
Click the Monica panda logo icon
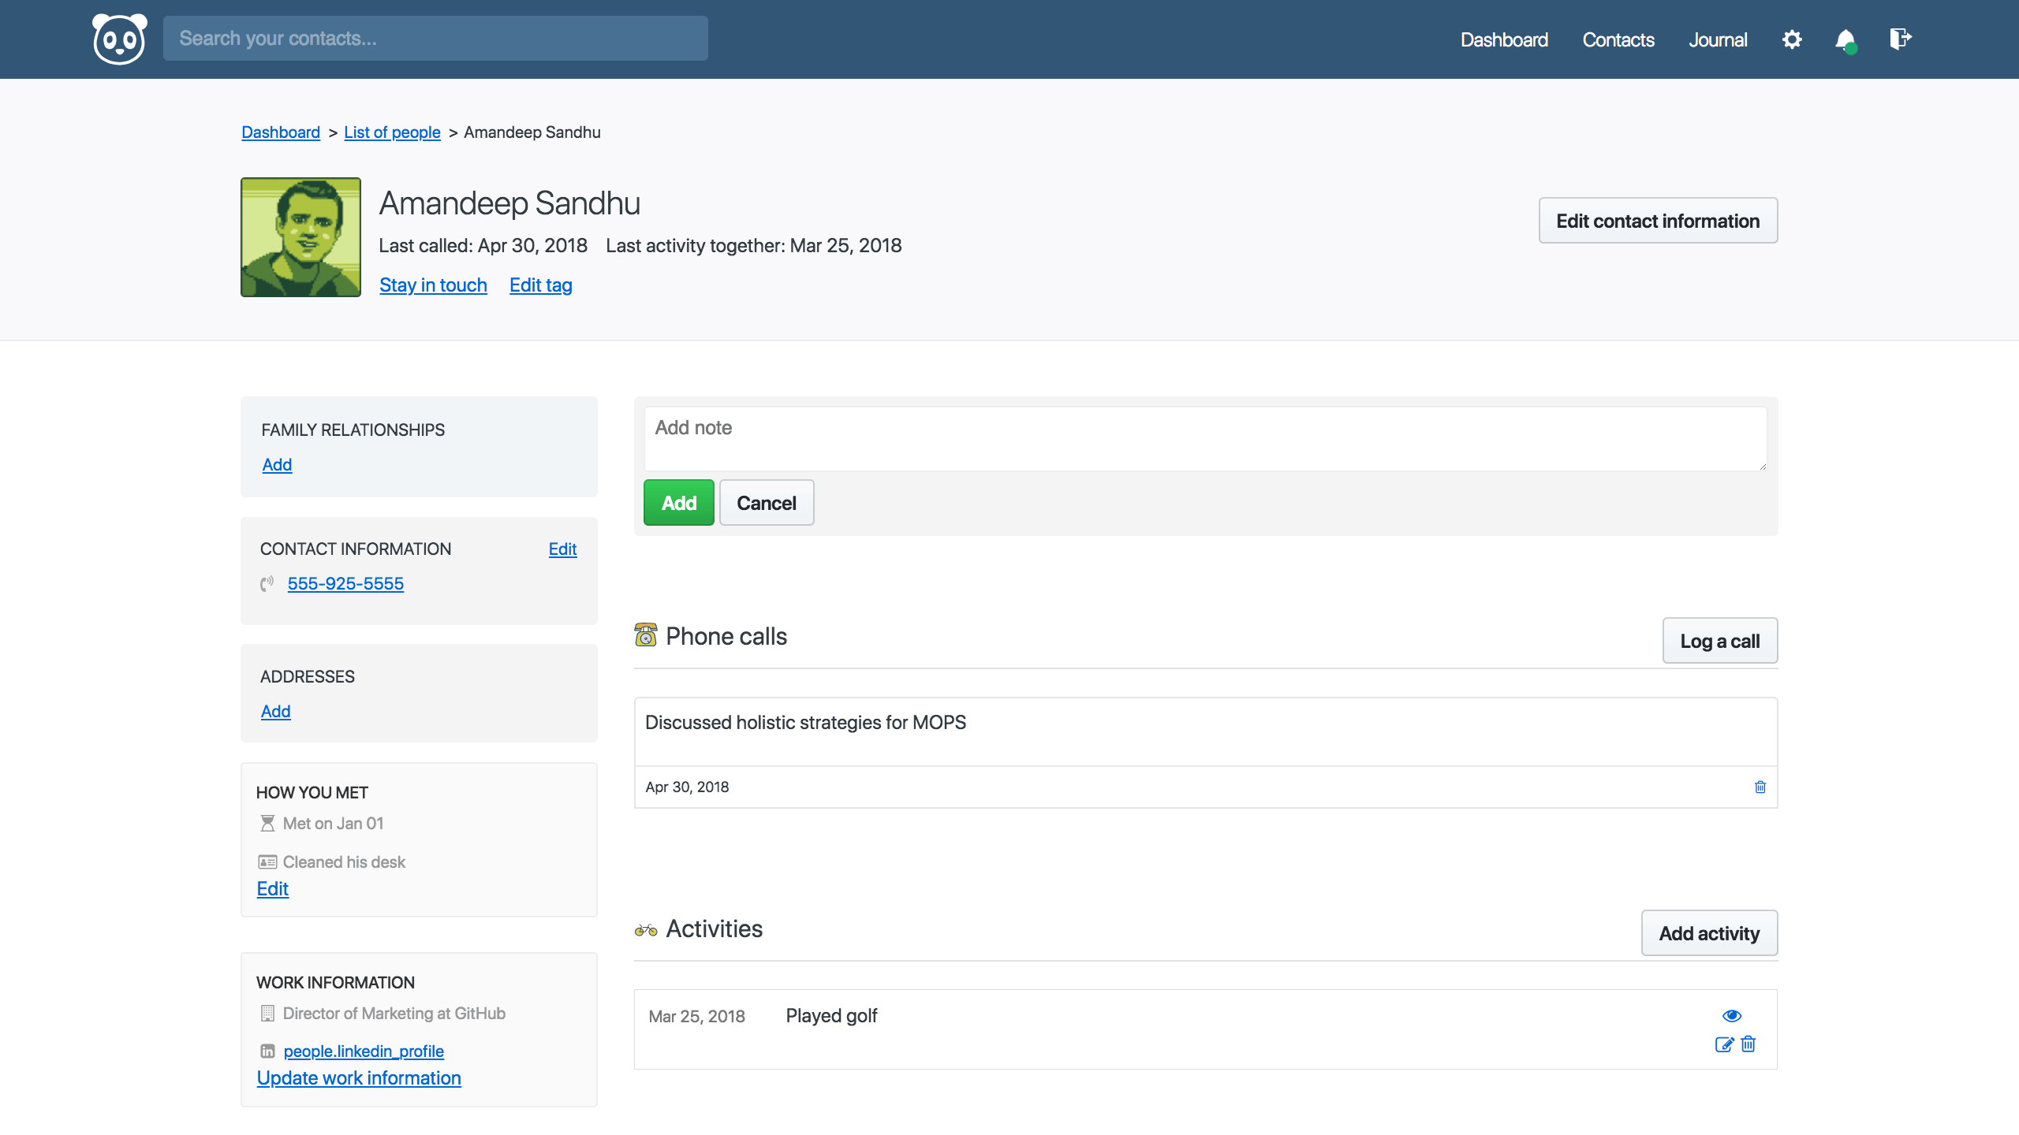[x=119, y=39]
